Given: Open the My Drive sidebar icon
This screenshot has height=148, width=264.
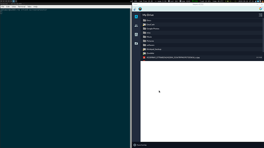Looking at the screenshot, I should (x=136, y=16).
